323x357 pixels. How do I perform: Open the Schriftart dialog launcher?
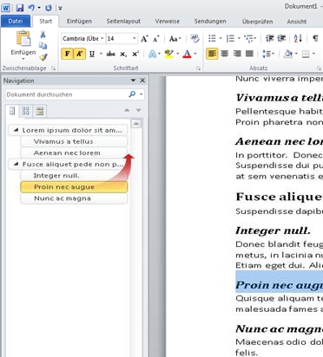[x=198, y=68]
